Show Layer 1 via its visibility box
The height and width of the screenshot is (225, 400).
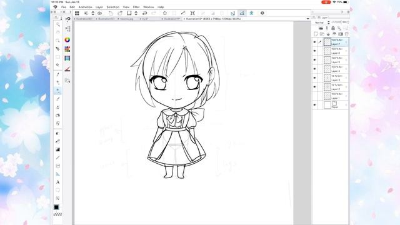click(314, 96)
